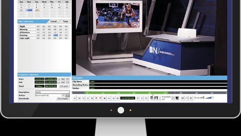This screenshot has height=136, width=241.
Task: Select hour 12 in the Afternoon row
Action: (38, 32)
